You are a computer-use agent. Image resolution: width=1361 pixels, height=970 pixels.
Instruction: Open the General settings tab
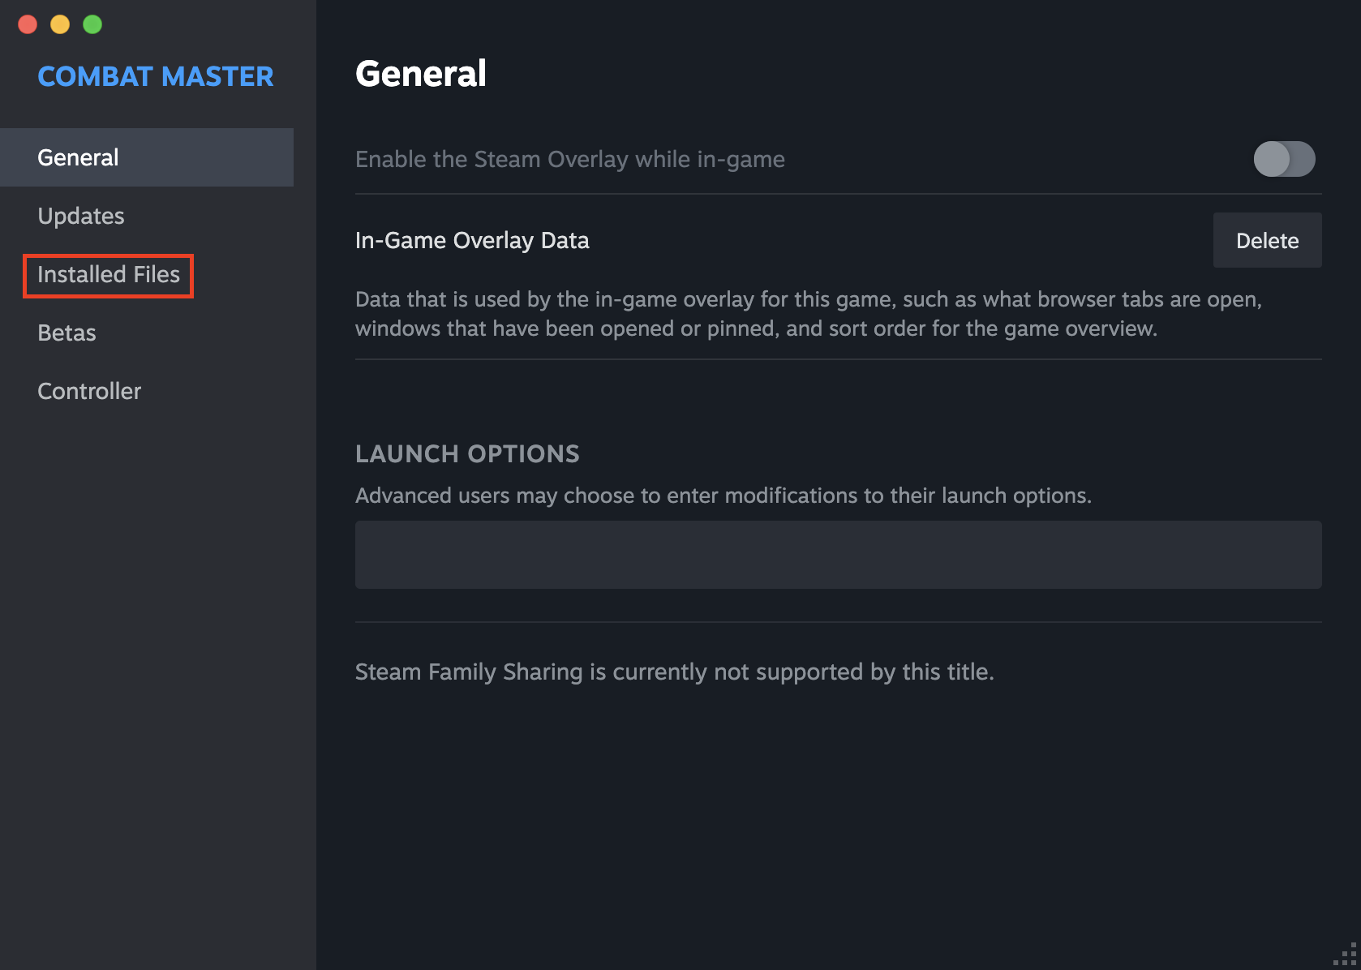tap(147, 157)
